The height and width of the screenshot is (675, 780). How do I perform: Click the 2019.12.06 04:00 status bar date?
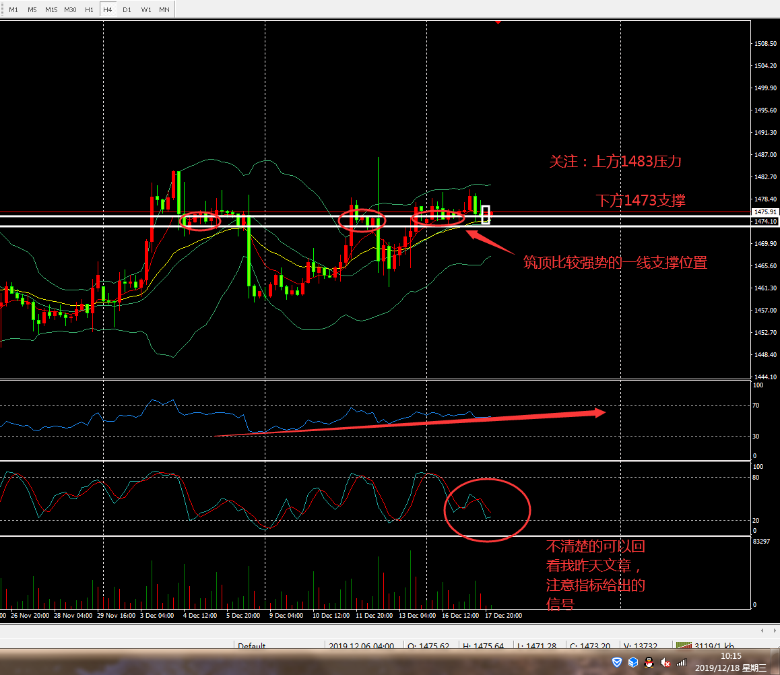click(361, 645)
